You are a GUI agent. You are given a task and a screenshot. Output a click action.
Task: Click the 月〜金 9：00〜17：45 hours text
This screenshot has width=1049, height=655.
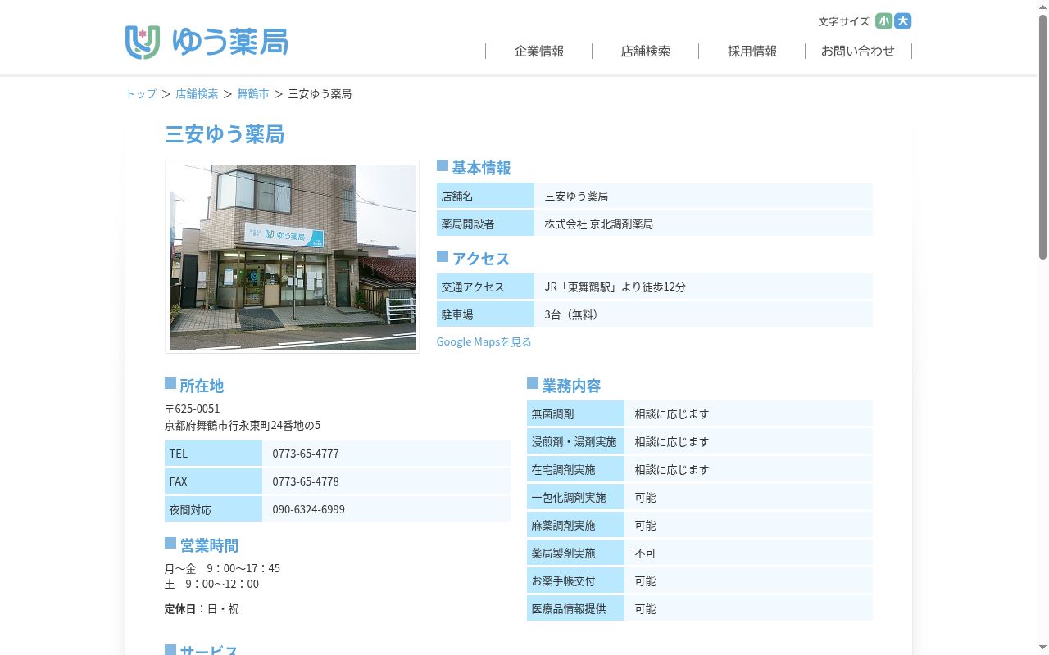pyautogui.click(x=222, y=568)
